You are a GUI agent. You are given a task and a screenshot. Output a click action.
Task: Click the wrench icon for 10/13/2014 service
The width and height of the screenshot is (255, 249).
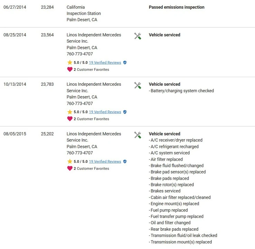[138, 85]
